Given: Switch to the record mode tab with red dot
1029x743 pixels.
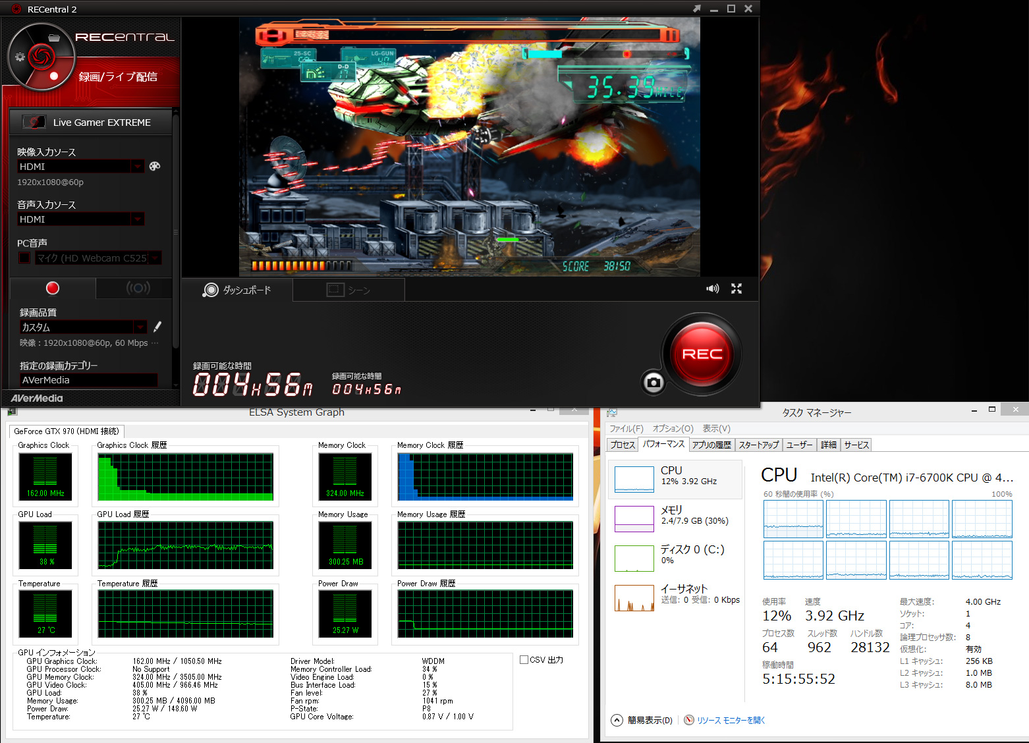Looking at the screenshot, I should tap(53, 288).
